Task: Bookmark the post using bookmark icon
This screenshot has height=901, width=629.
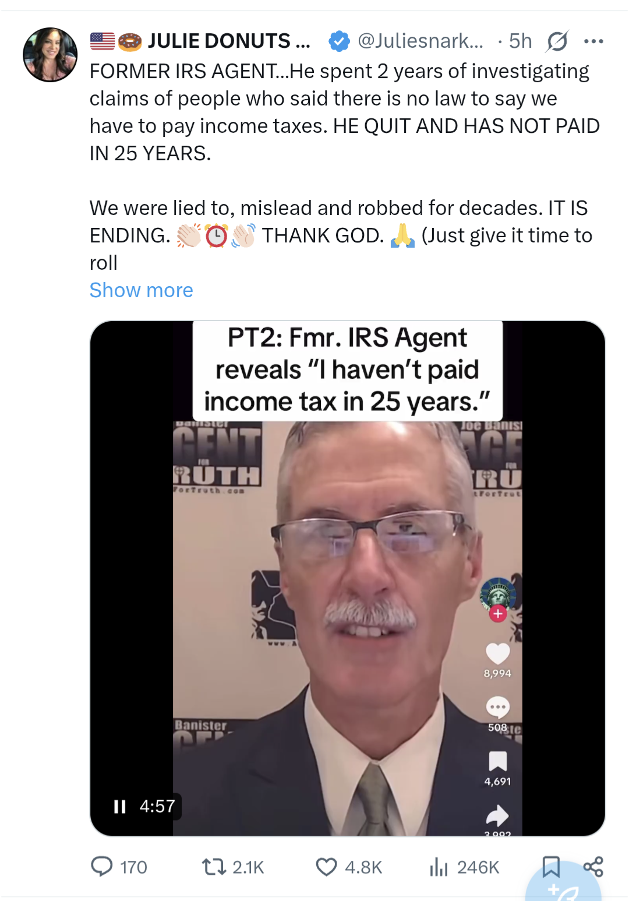Action: pos(551,867)
